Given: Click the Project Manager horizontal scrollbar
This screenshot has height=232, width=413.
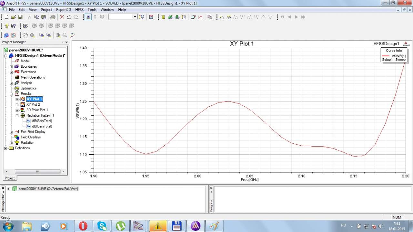Looking at the screenshot, I should pyautogui.click(x=37, y=172).
